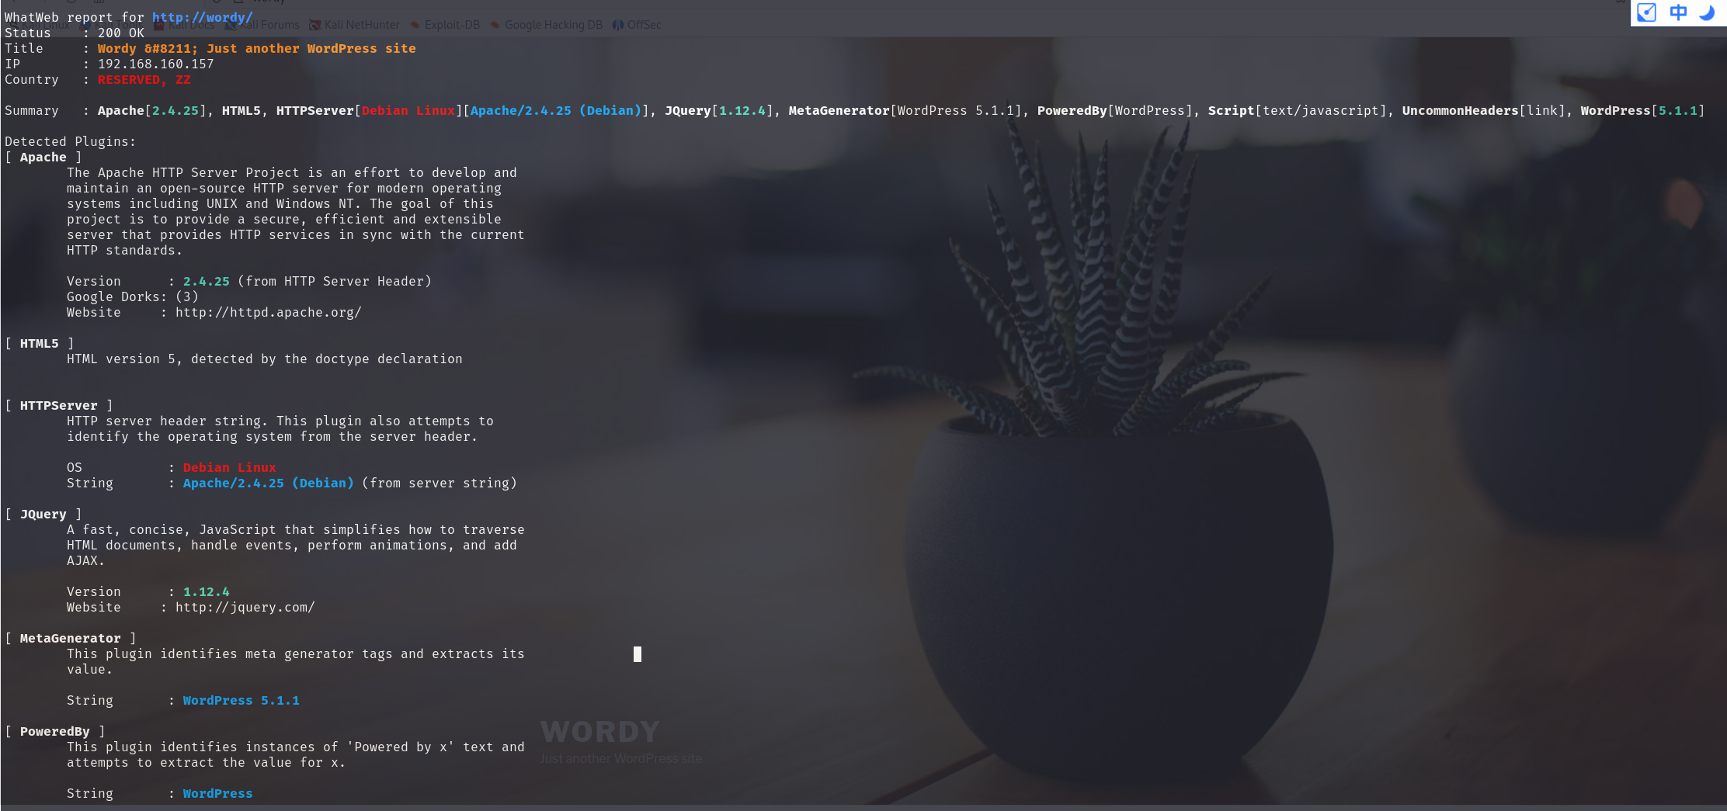Image resolution: width=1727 pixels, height=811 pixels.
Task: Click 'MetaGenerator[WordPress 5.1.1]' in the Summary line
Action: (x=905, y=110)
